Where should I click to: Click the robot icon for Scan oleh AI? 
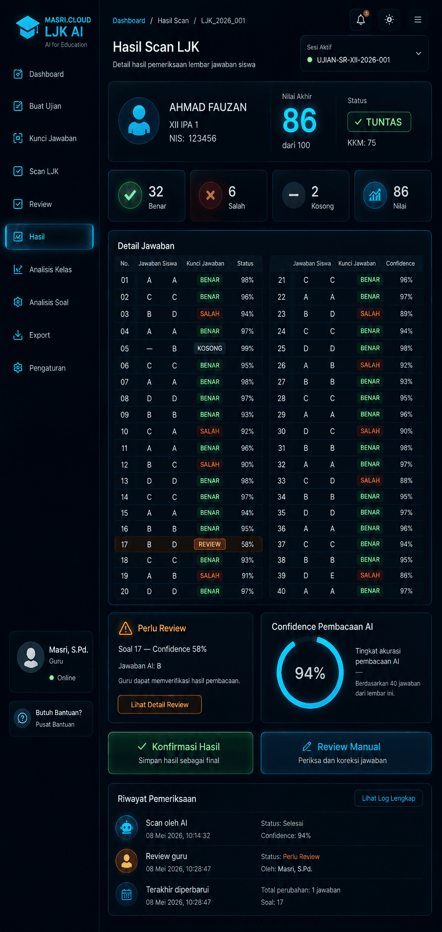point(126,828)
